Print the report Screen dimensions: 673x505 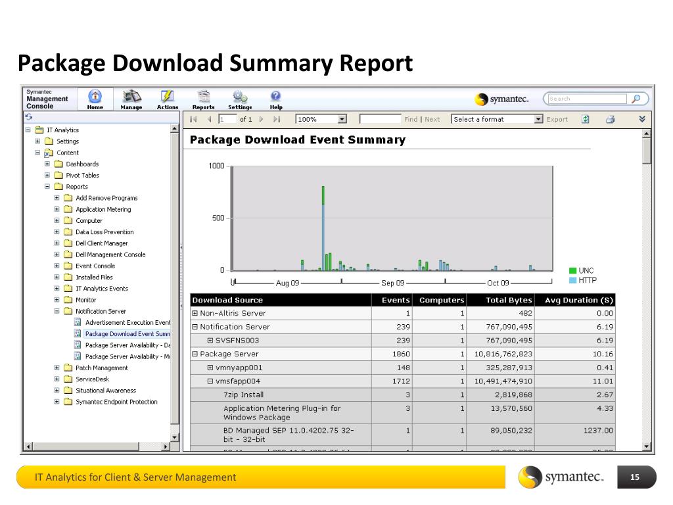610,120
